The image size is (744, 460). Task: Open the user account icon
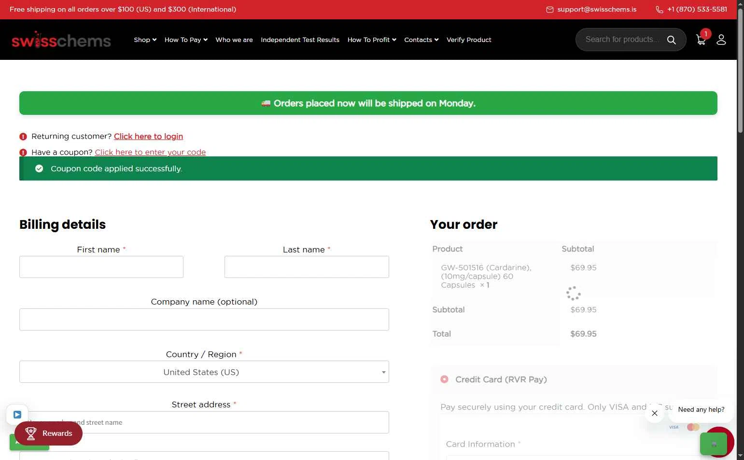point(721,40)
